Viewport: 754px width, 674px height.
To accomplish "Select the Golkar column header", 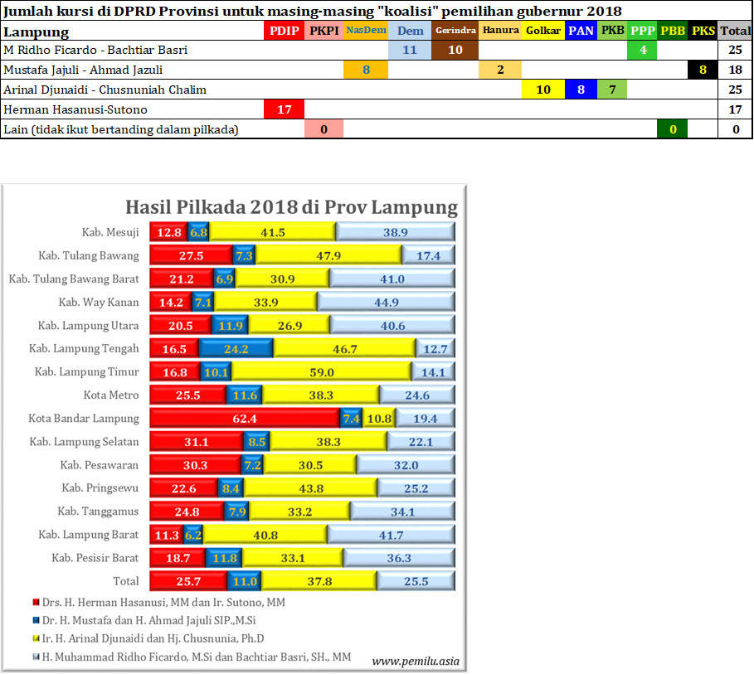I will click(x=543, y=31).
